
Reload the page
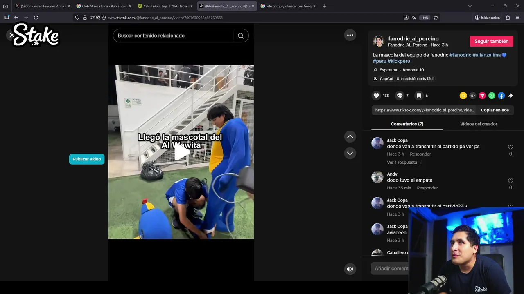[36, 18]
